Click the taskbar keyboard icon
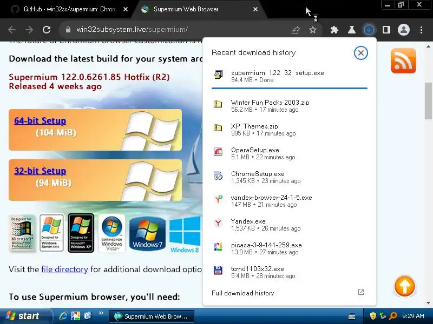The width and height of the screenshot is (433, 324). (x=352, y=316)
